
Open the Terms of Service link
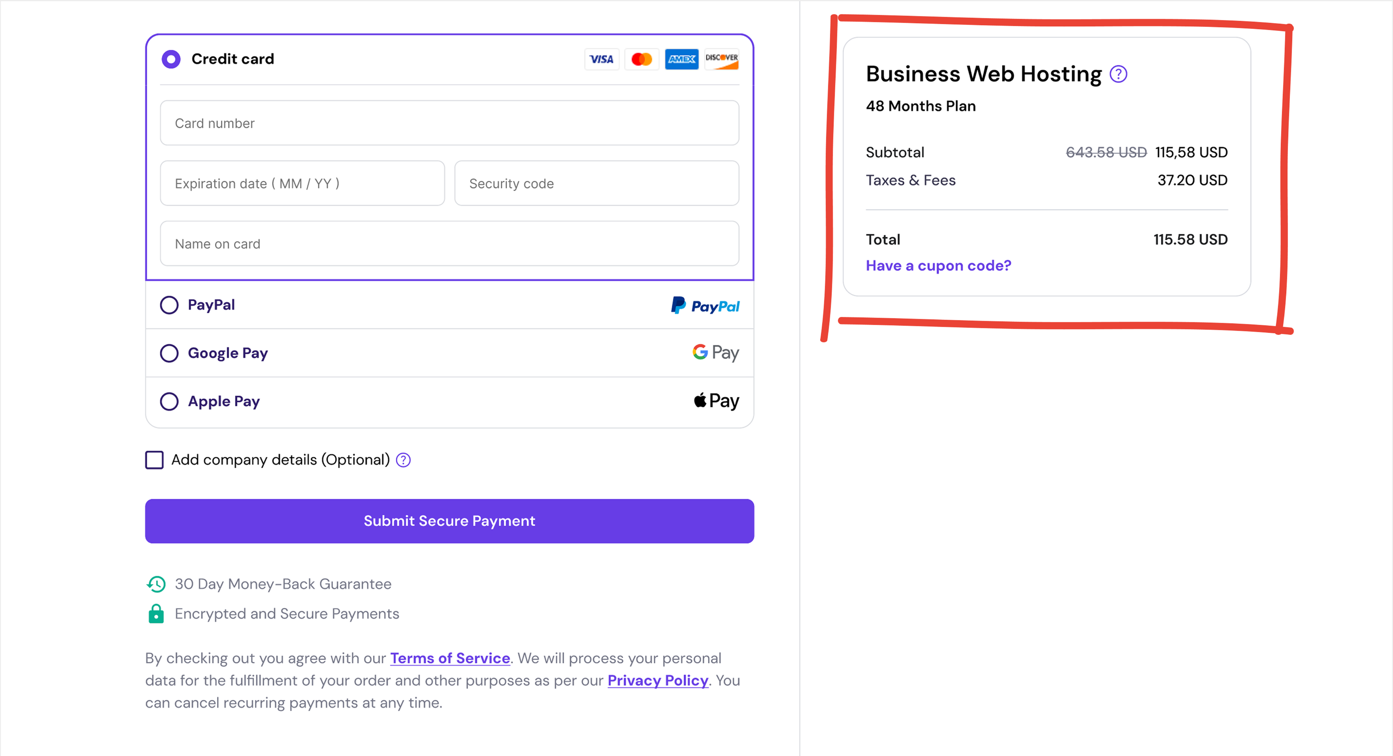pyautogui.click(x=450, y=658)
